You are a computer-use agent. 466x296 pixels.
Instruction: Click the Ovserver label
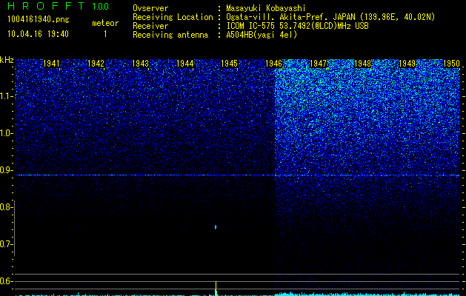pos(150,8)
